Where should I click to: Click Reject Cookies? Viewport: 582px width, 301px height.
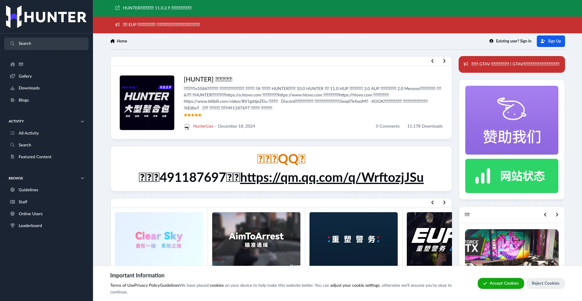[x=545, y=283]
